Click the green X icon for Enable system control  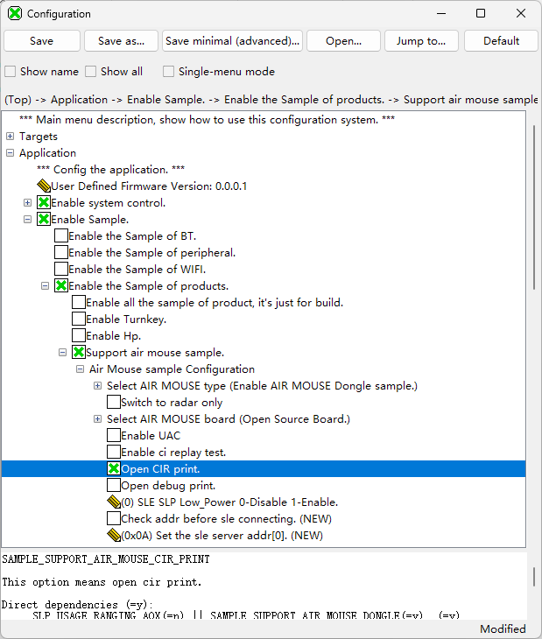click(x=44, y=202)
